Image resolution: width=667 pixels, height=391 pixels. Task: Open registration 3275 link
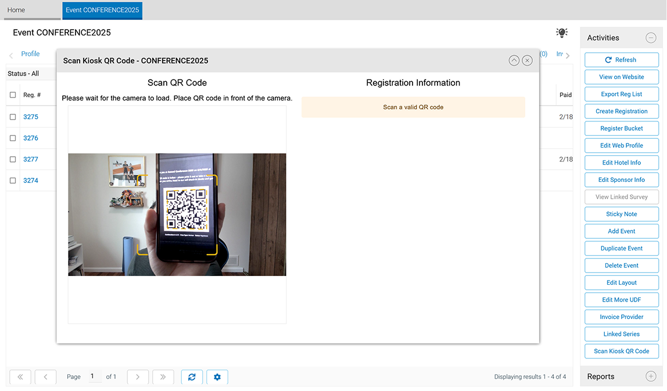[31, 117]
